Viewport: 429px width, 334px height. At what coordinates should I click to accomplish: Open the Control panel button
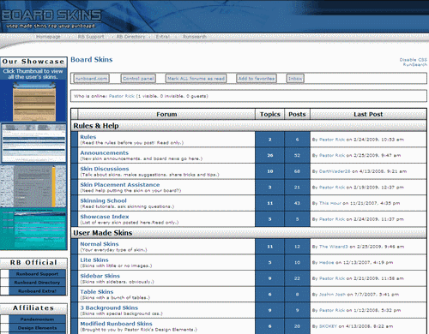tap(138, 79)
